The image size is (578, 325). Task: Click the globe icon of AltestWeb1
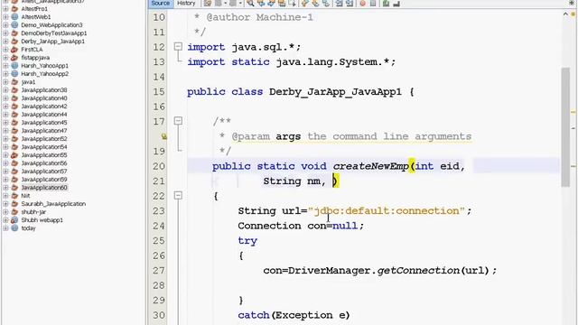[x=14, y=17]
